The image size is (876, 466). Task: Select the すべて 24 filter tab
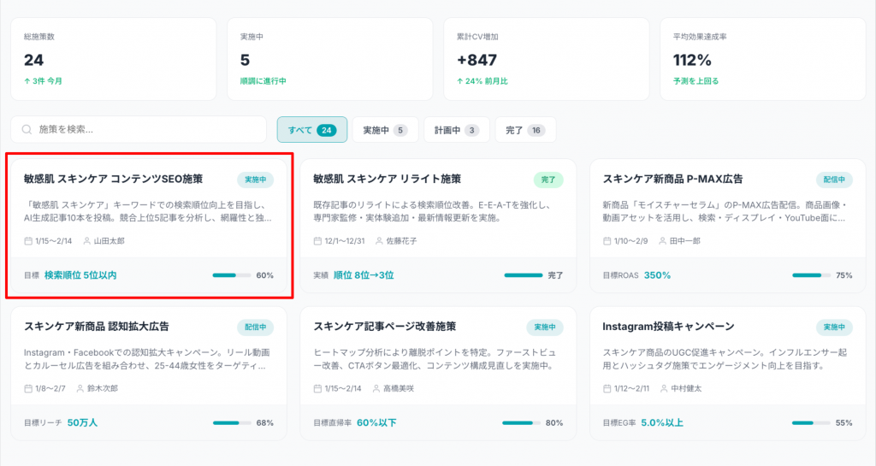pyautogui.click(x=311, y=130)
